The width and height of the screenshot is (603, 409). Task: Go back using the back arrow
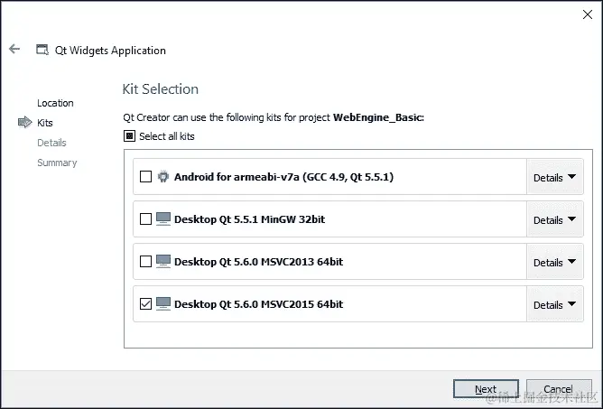coord(14,50)
